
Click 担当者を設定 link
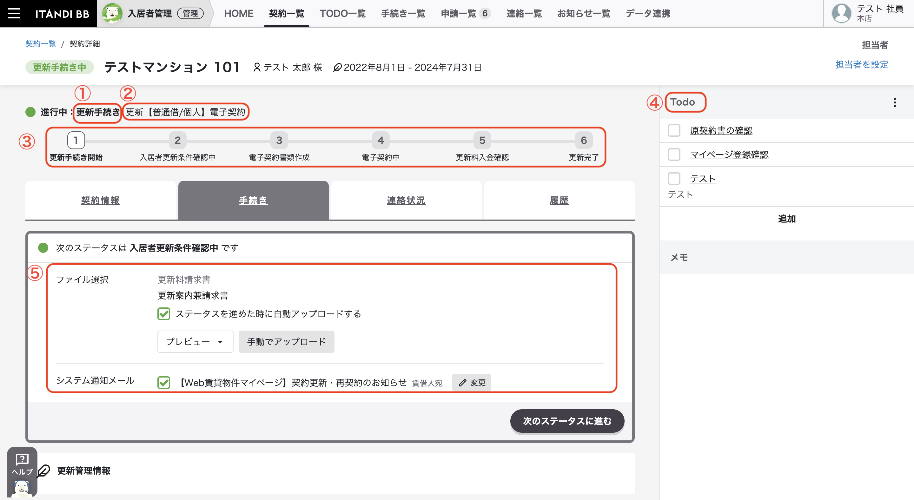coord(862,64)
